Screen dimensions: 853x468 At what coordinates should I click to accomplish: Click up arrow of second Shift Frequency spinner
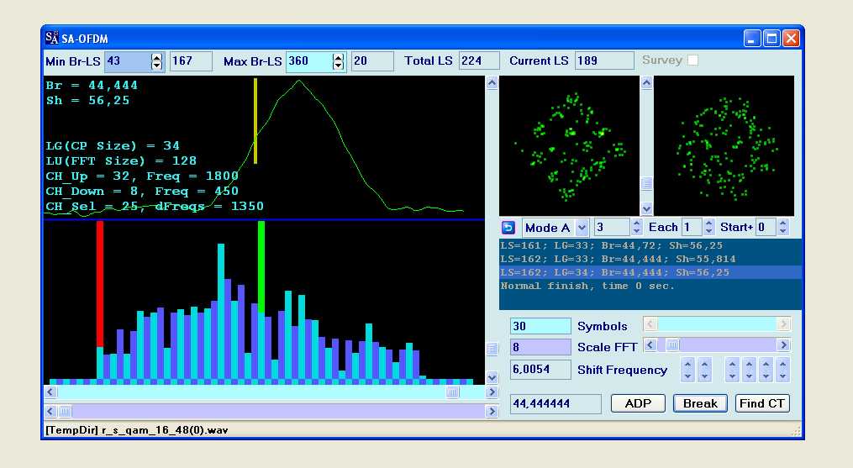pos(705,365)
